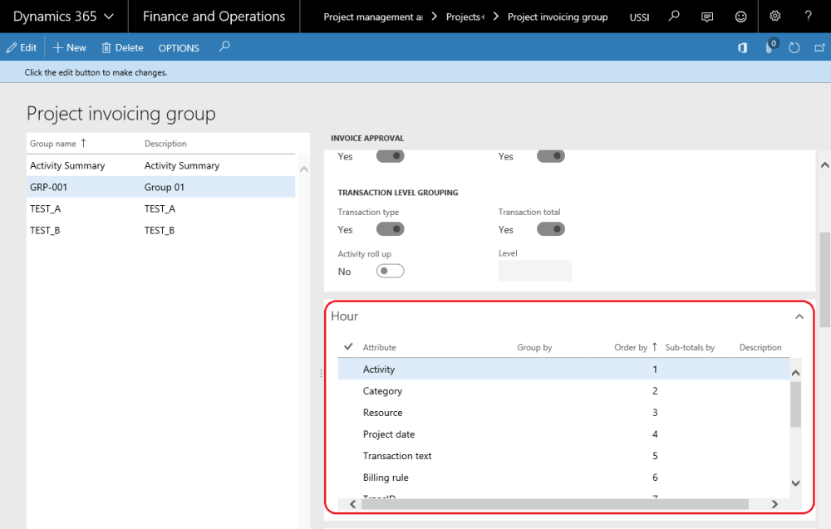831x529 pixels.
Task: Open search from the top navigation bar
Action: [x=673, y=16]
